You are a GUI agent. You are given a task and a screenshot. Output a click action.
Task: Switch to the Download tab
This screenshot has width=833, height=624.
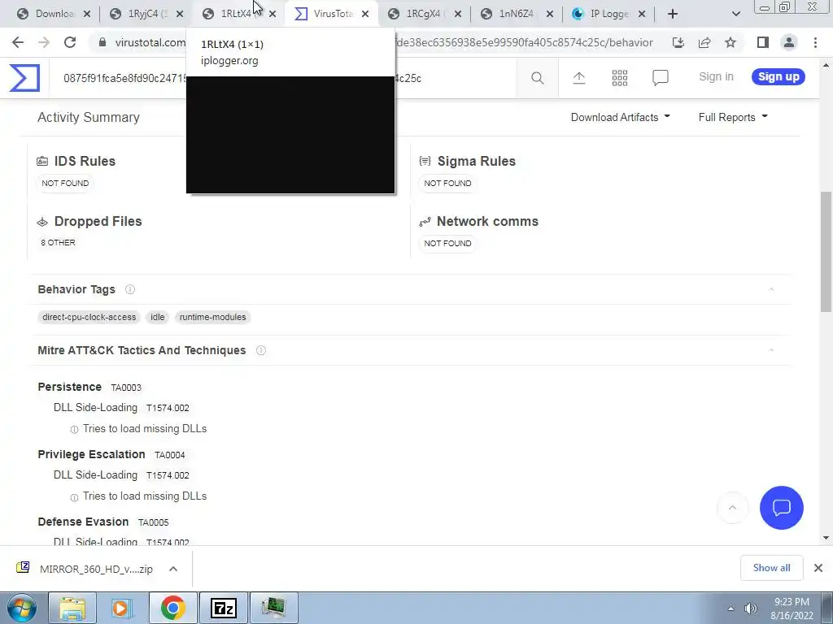click(x=52, y=14)
